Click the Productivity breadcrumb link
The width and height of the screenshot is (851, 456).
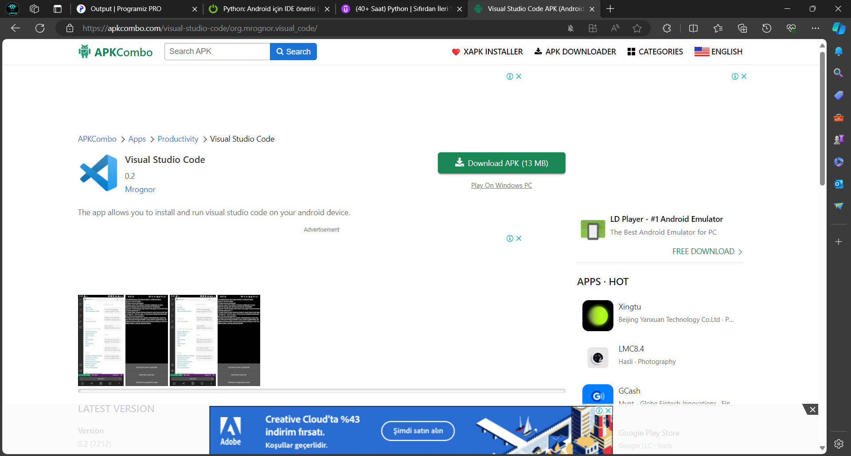pyautogui.click(x=178, y=139)
